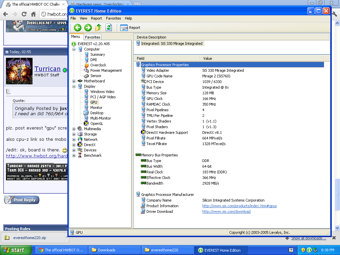Click the Storage drive icon in the tree
Viewport: 340px width, 255px height.
coord(80,134)
